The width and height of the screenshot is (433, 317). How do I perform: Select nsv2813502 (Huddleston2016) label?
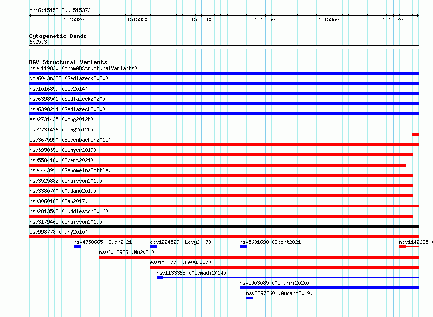(69, 211)
